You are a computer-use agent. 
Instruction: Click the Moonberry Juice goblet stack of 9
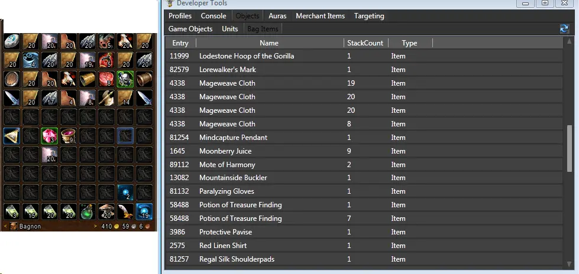click(69, 136)
